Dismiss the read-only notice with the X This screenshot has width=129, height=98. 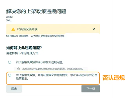click(x=94, y=29)
